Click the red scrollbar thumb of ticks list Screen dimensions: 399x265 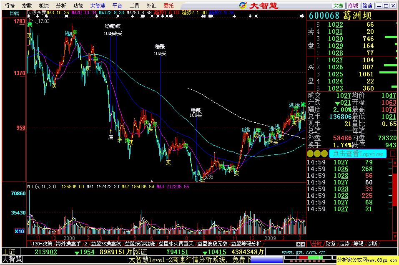pos(395,190)
